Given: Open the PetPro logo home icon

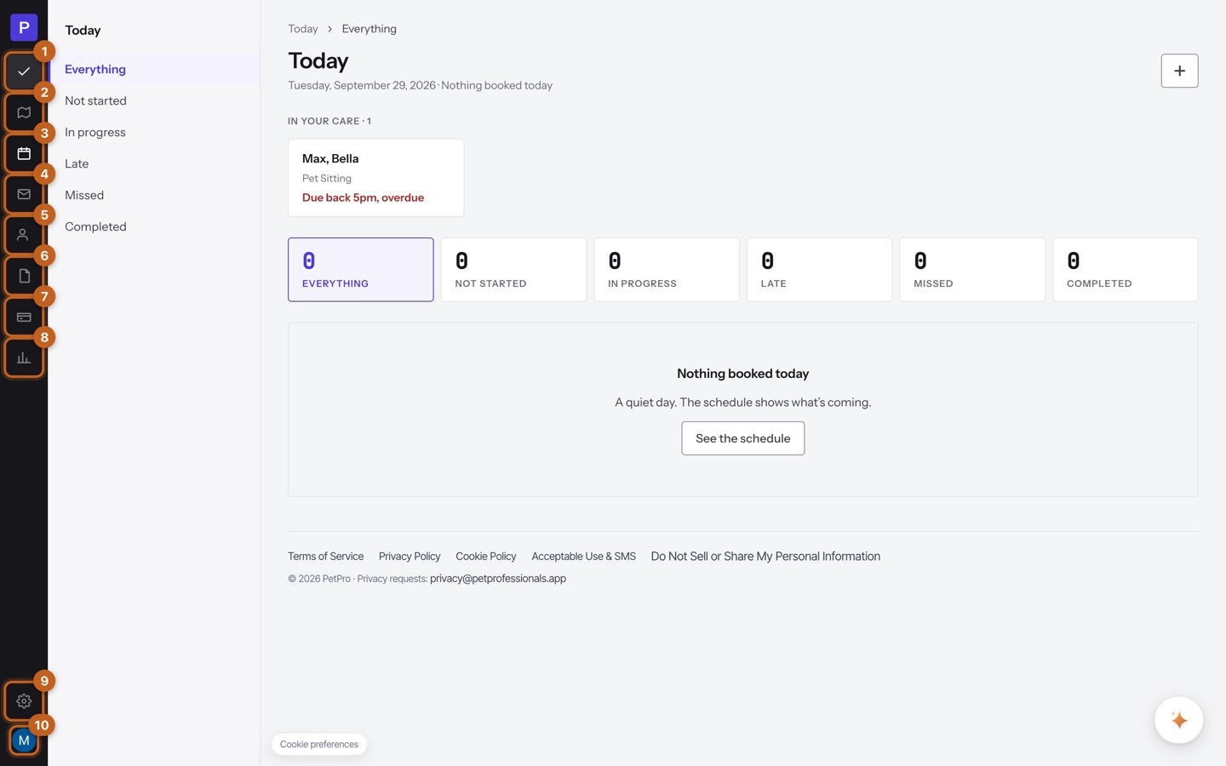Looking at the screenshot, I should (24, 27).
